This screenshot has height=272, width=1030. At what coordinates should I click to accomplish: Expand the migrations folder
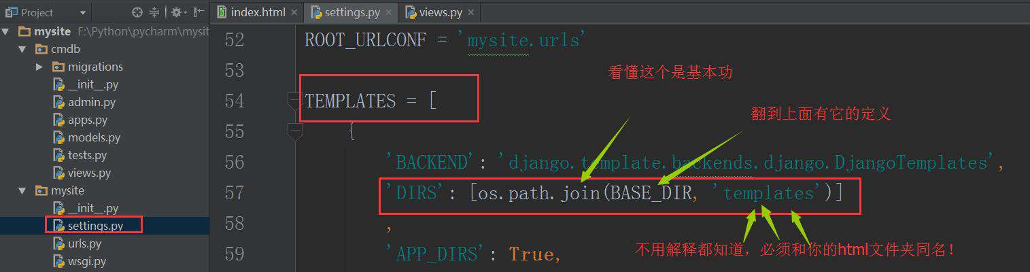click(x=39, y=67)
